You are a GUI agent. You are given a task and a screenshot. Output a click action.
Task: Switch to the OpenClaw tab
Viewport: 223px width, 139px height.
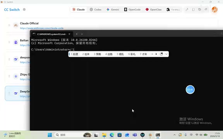154,10
